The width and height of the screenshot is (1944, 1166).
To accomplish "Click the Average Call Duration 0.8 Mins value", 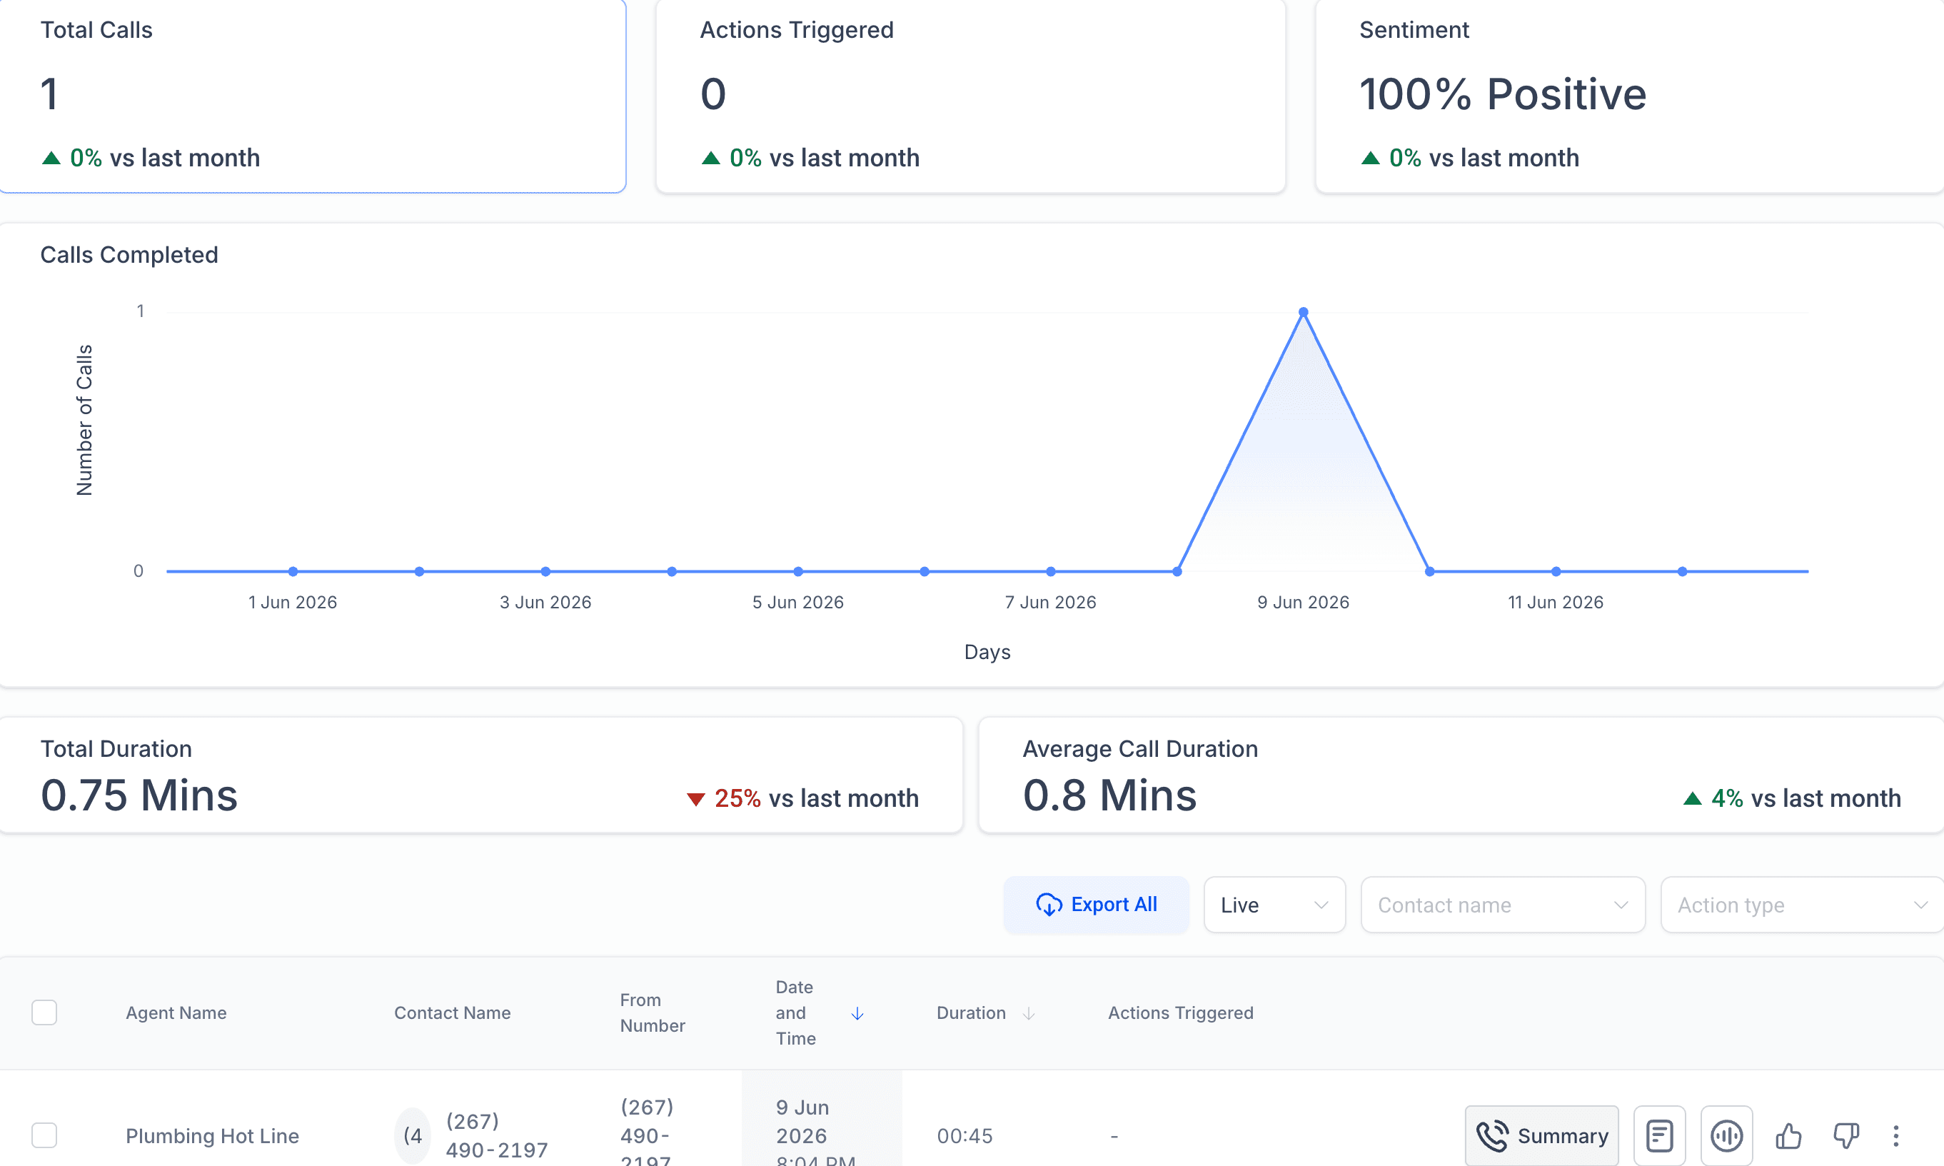I will point(1109,795).
